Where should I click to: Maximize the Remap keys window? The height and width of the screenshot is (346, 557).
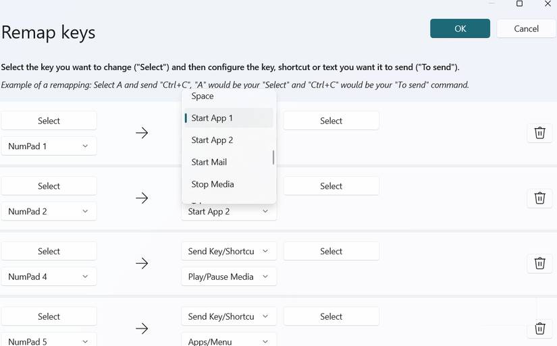coord(519,4)
